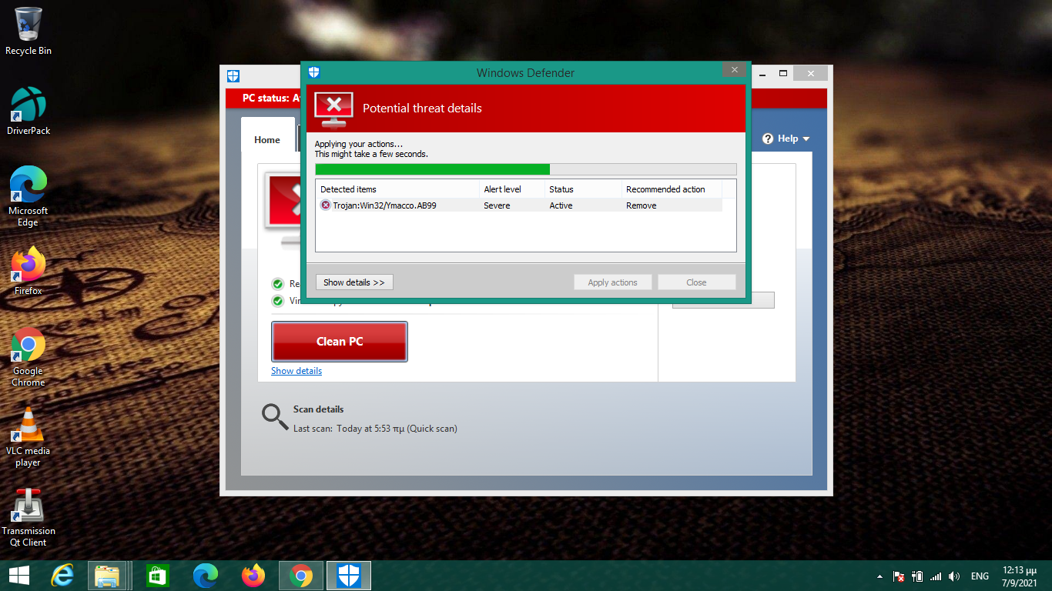Image resolution: width=1052 pixels, height=591 pixels.
Task: Open the Google Chrome desktop shortcut
Action: click(x=28, y=357)
